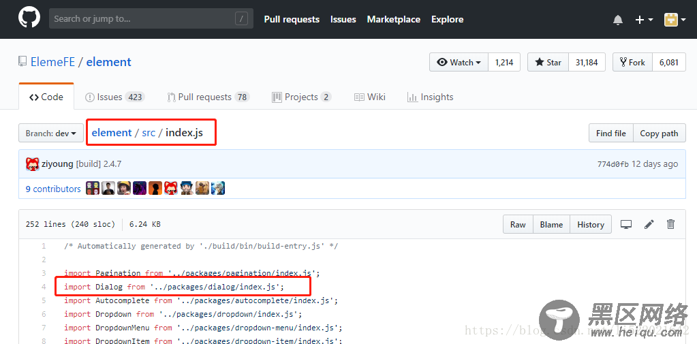View the 6,081 forks count
The image size is (697, 344).
tap(669, 62)
